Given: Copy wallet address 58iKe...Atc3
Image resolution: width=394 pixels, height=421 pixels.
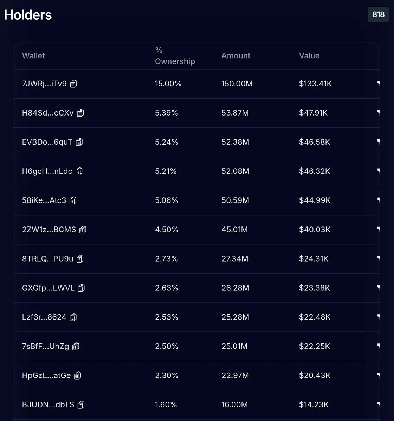Looking at the screenshot, I should click(73, 200).
